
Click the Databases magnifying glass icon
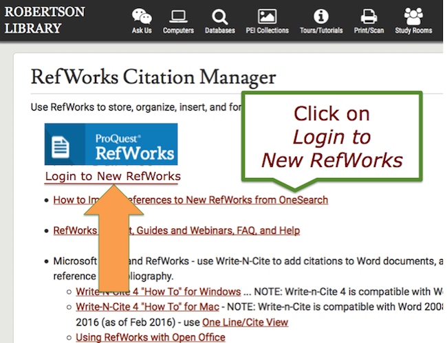point(219,16)
